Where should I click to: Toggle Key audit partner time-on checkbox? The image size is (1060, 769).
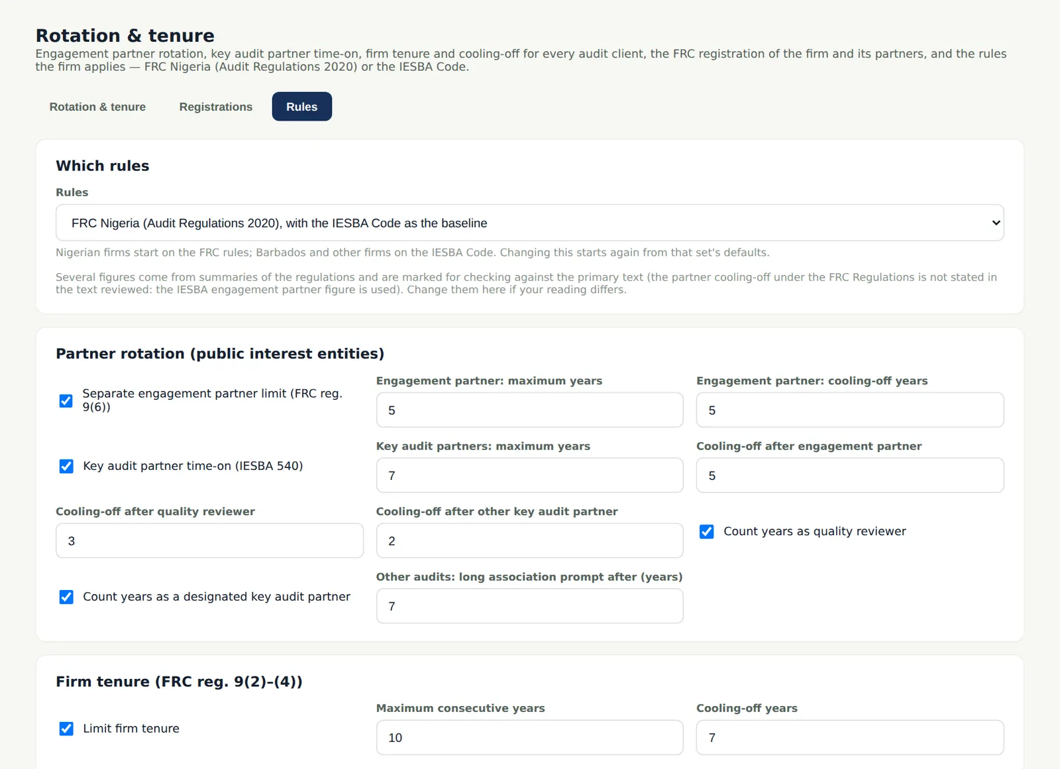tap(66, 466)
